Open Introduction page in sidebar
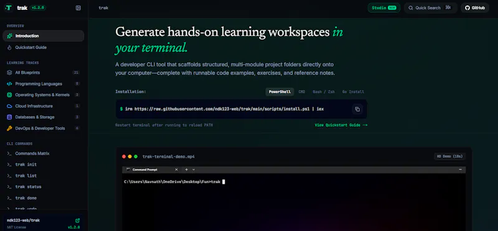This screenshot has height=231, width=498. (x=43, y=36)
